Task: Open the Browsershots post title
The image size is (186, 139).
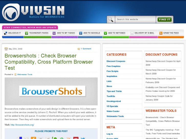Action: pyautogui.click(x=49, y=62)
